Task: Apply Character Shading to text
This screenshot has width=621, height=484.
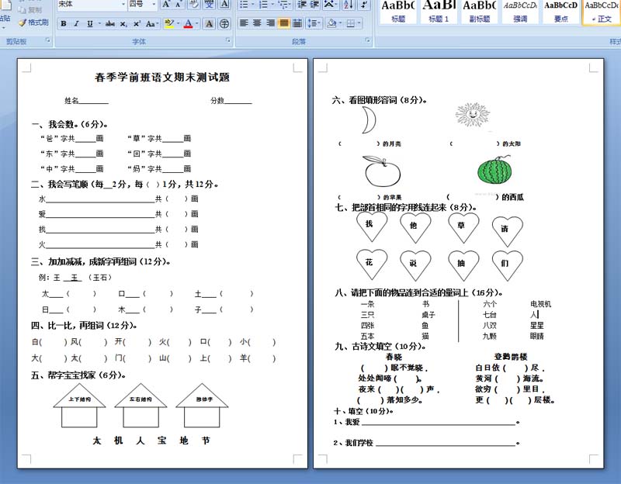Action: pos(209,24)
